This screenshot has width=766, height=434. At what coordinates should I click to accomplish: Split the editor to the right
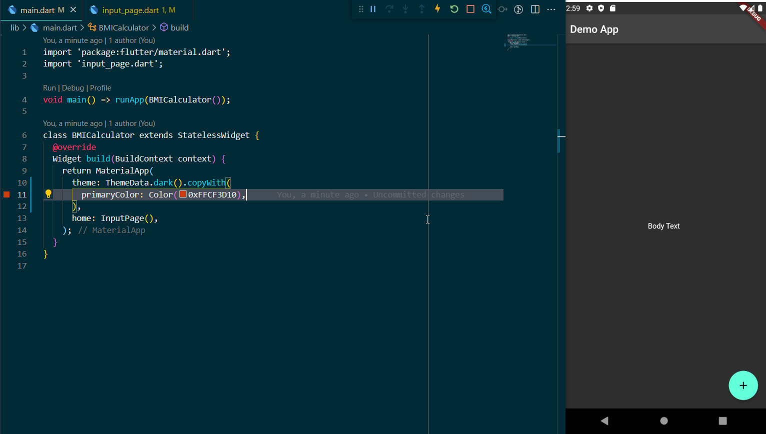click(x=535, y=9)
